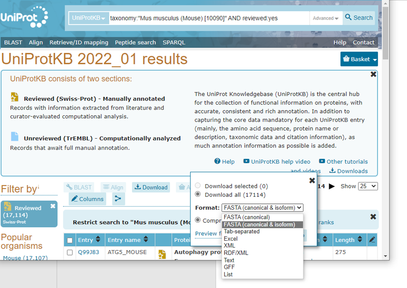
Task: Sort by Entry name column arrows
Action: (146, 239)
